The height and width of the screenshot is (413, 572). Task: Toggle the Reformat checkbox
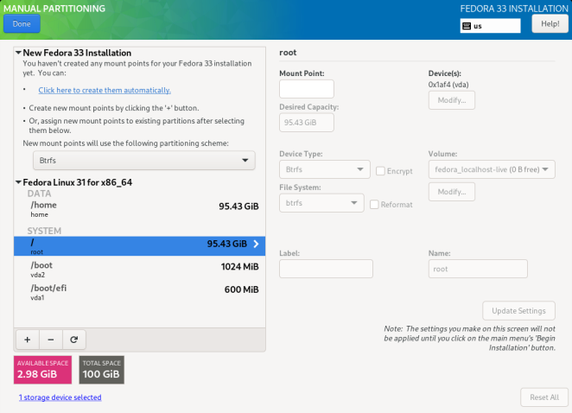[374, 204]
